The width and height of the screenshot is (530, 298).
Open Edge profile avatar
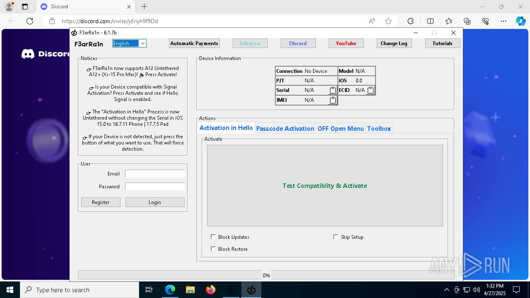click(x=9, y=7)
